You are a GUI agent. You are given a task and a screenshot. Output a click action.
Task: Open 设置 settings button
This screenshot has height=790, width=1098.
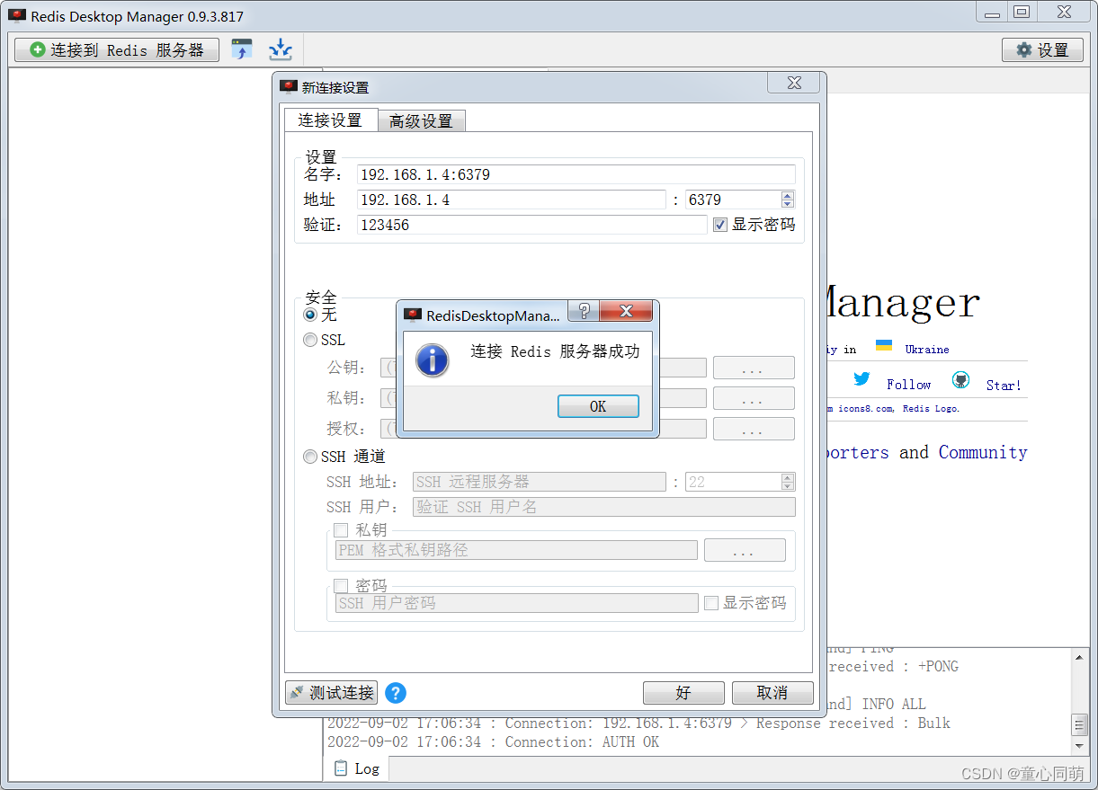[x=1042, y=50]
